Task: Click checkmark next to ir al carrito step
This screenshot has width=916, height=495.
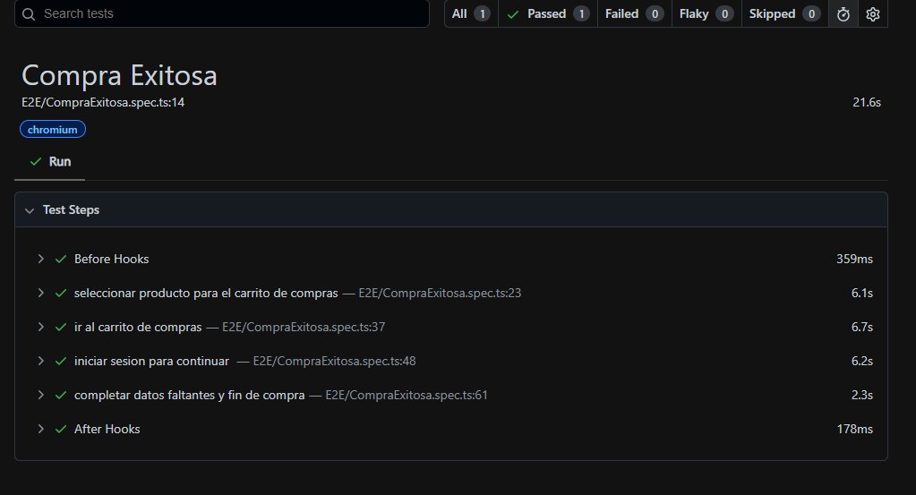Action: 61,327
